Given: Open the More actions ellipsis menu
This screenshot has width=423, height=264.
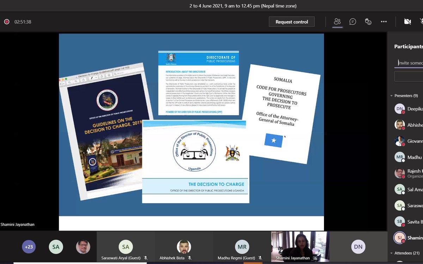Looking at the screenshot, I should tap(384, 22).
